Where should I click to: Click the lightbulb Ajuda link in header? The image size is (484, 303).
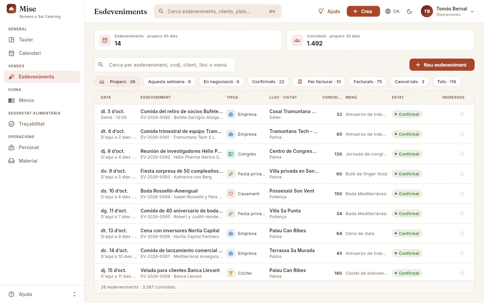coord(329,11)
